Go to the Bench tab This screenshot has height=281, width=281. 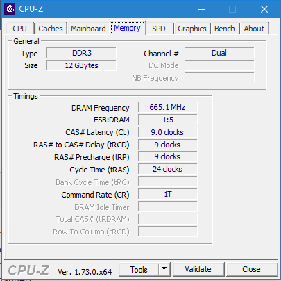pos(225,29)
